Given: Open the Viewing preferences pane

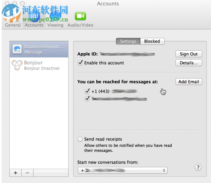Looking at the screenshot, I should 55,19.
